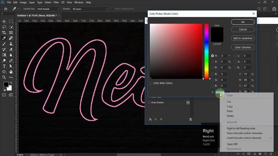Viewport: 278px width, 156px height.
Task: Enable Only Web Colors checkbox
Action: pos(151,83)
